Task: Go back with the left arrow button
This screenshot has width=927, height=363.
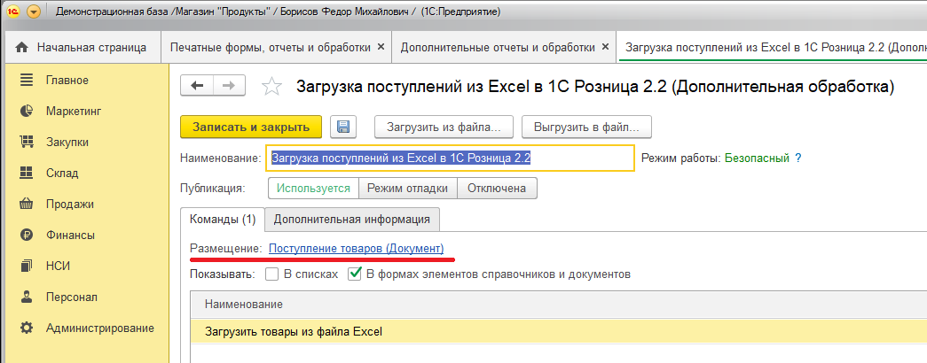Action: coord(196,86)
